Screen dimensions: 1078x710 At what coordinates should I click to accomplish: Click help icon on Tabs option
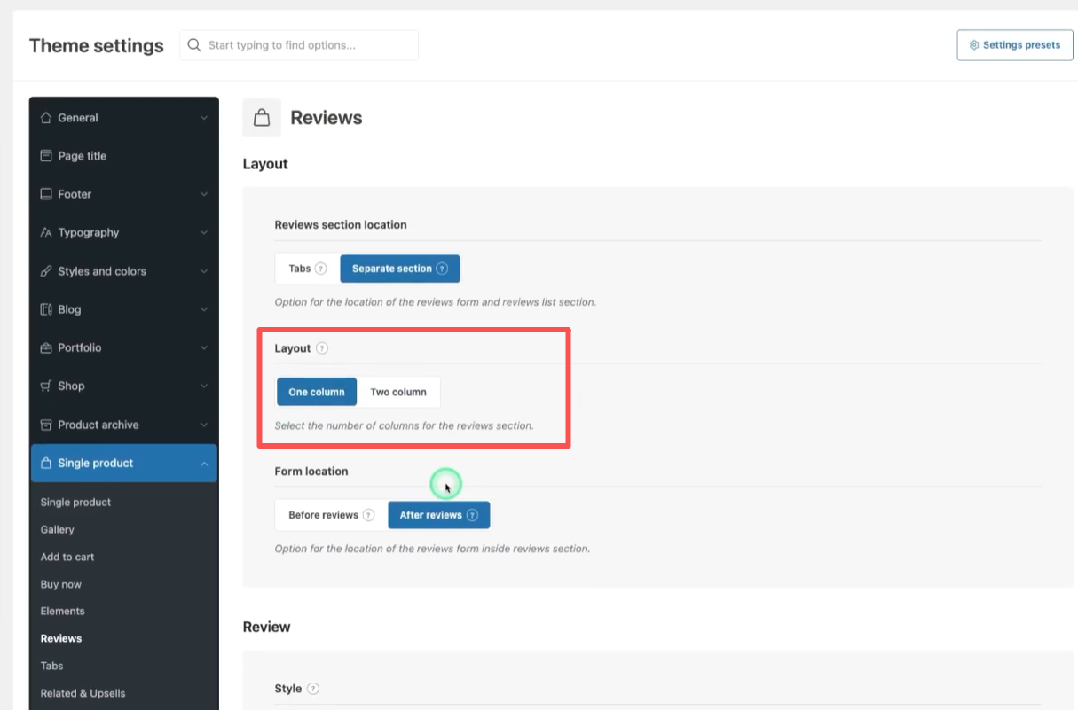click(x=321, y=269)
